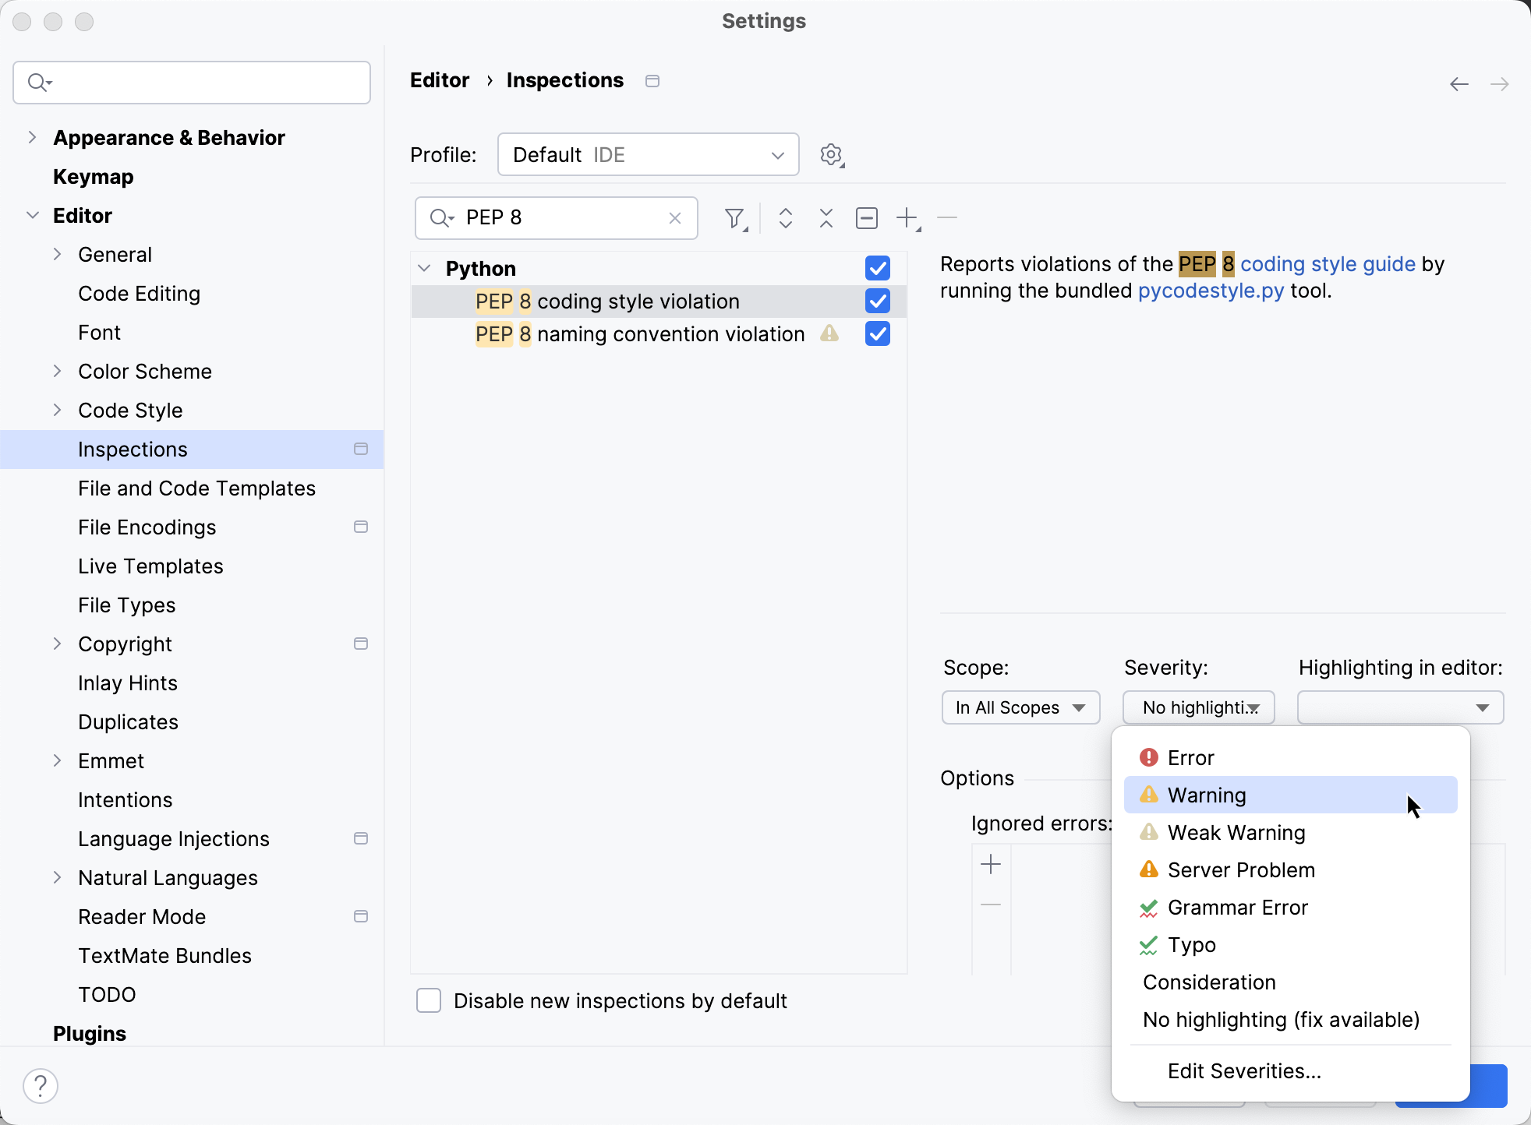
Task: Click the filter inspections funnel icon
Action: (734, 218)
